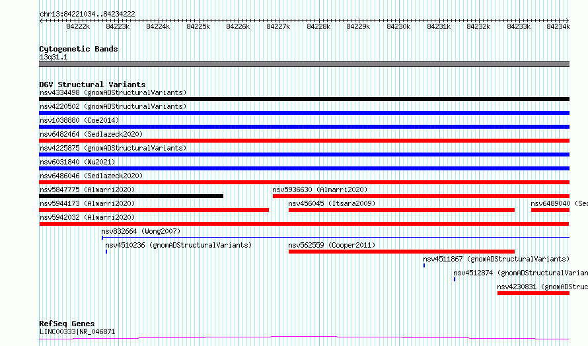
Task: Click the Cytogenetic Bands track title
Action: click(x=79, y=49)
